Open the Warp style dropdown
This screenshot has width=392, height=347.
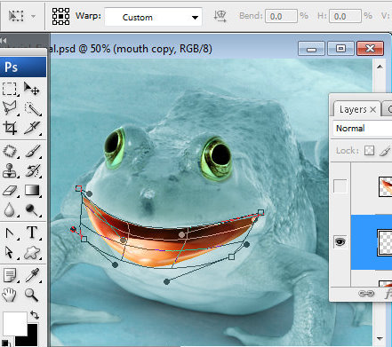point(153,17)
